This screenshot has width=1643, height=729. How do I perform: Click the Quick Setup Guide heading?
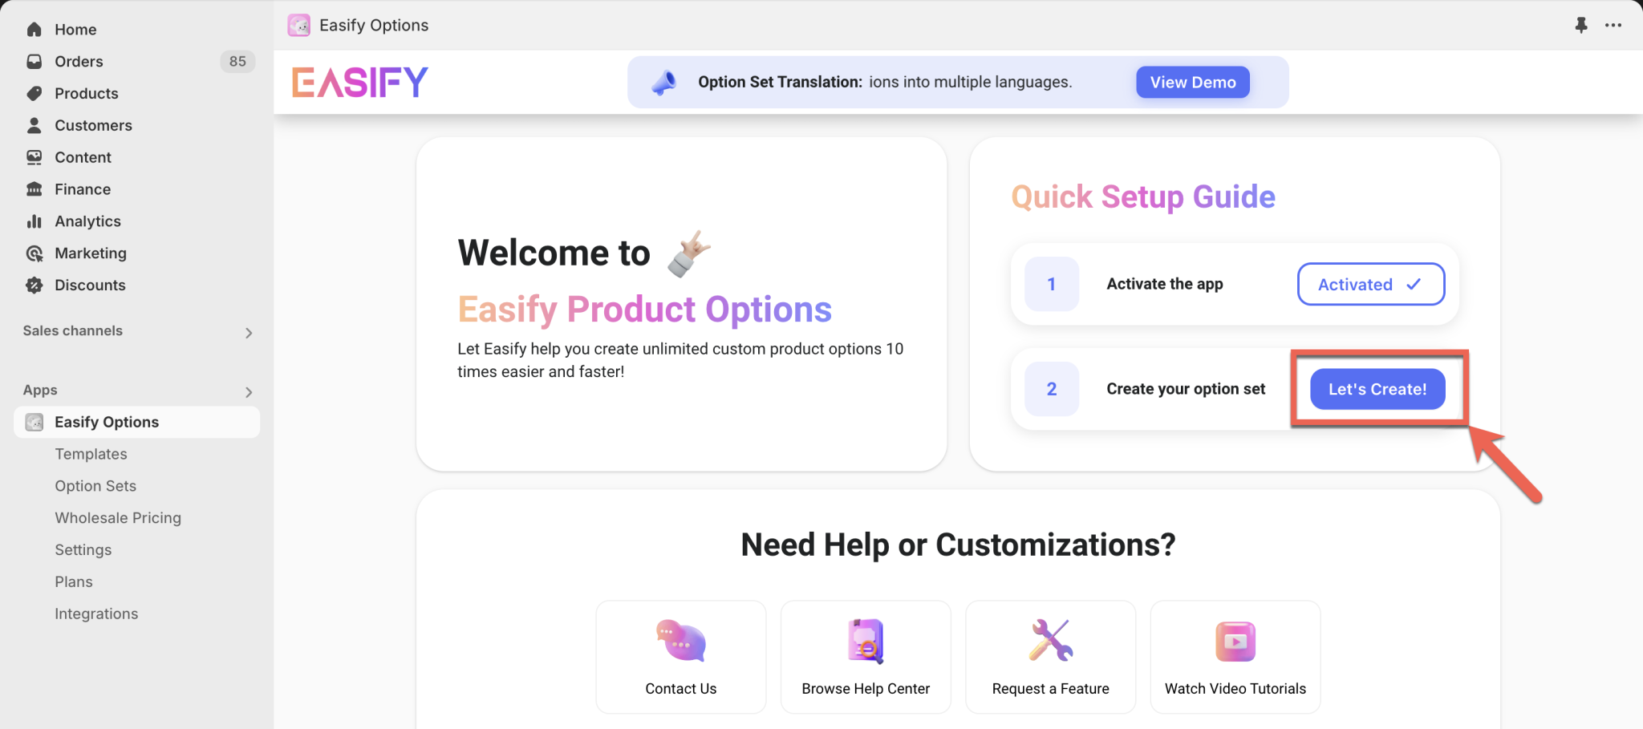(1143, 196)
